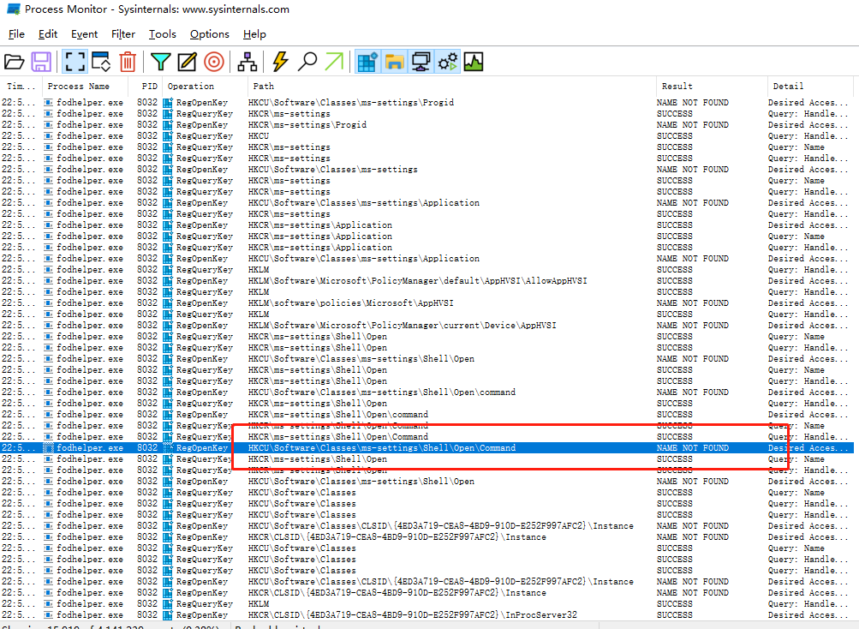Open the Filter funnel icon
Image resolution: width=859 pixels, height=629 pixels.
(160, 62)
